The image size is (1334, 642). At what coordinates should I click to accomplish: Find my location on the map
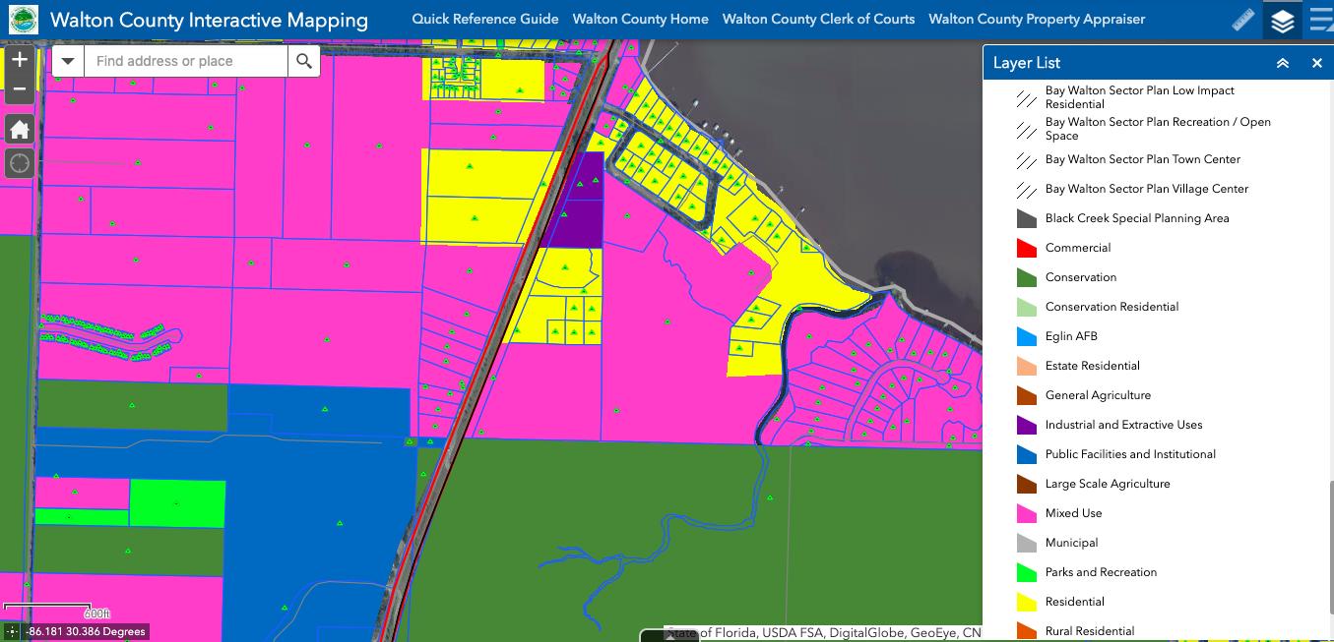[20, 162]
